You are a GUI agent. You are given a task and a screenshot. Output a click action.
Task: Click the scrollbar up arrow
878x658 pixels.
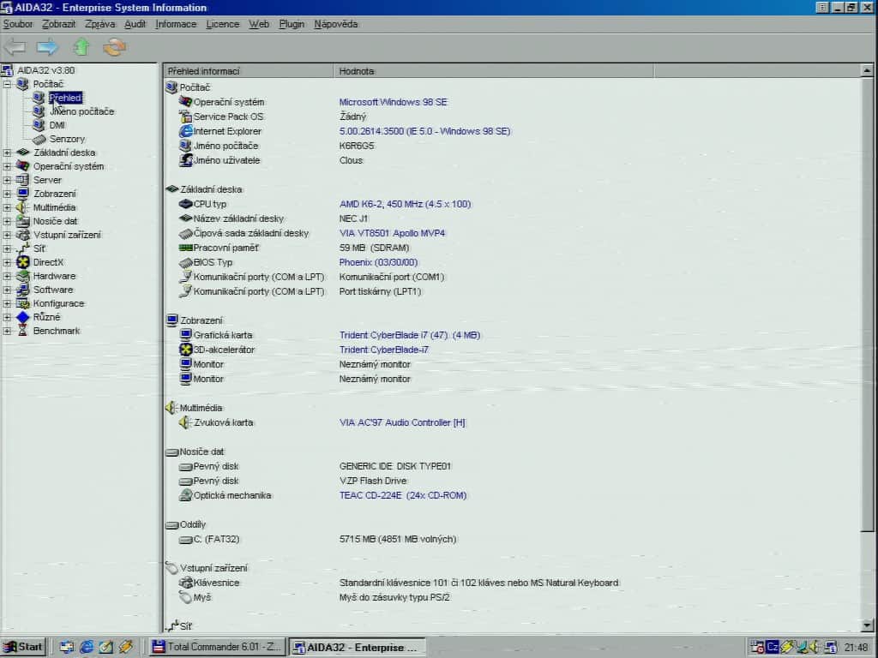coord(867,70)
